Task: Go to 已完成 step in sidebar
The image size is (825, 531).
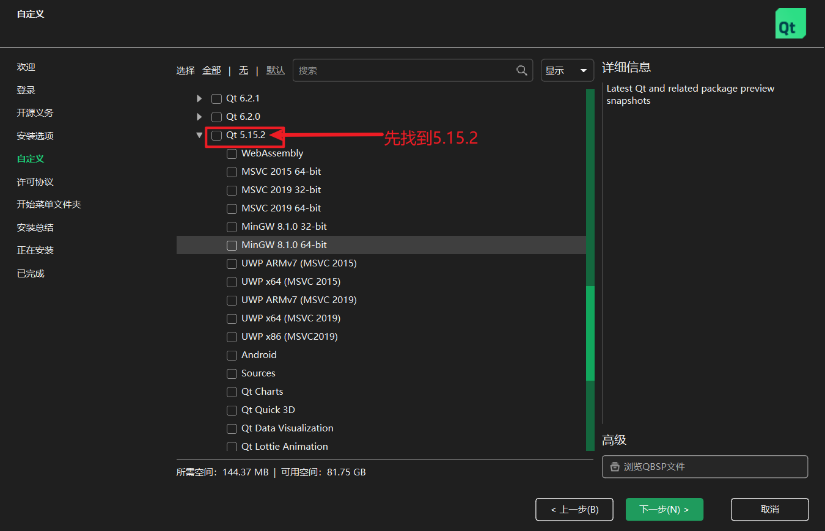Action: pyautogui.click(x=31, y=274)
